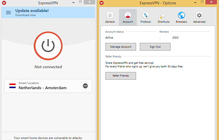Open location picker via three-dots icon
The width and height of the screenshot is (219, 140).
(x=85, y=86)
